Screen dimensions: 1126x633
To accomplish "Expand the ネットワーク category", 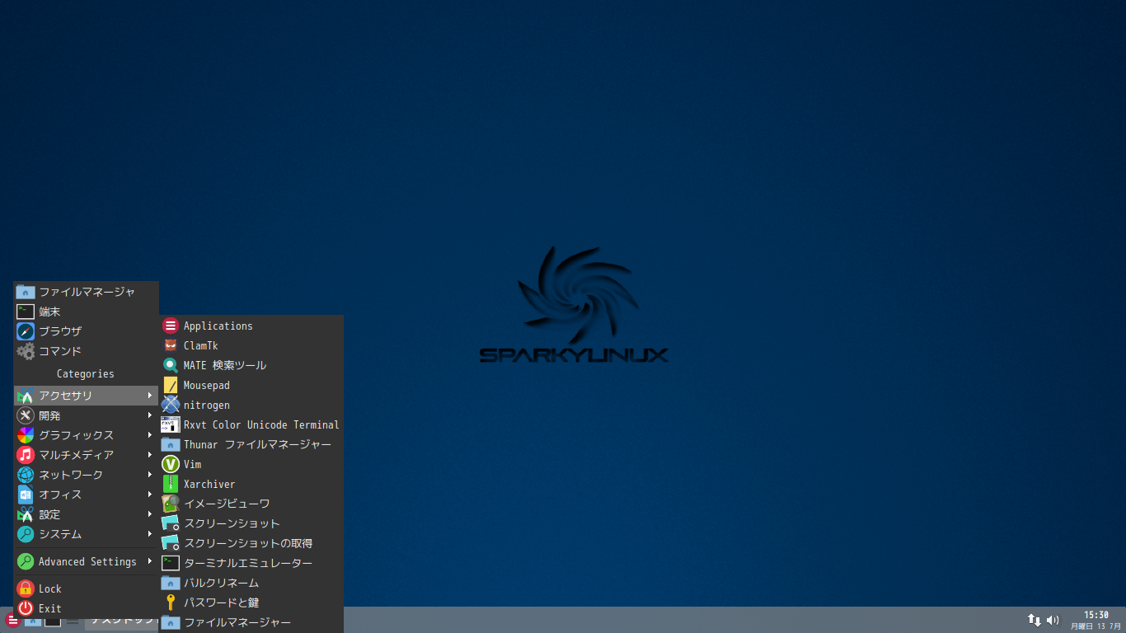I will 86,475.
